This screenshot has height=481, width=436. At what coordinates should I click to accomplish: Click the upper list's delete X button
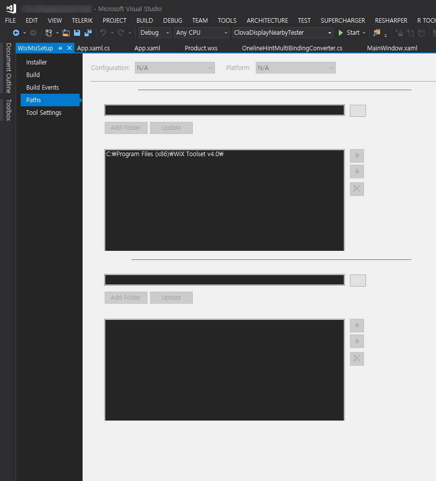(357, 189)
